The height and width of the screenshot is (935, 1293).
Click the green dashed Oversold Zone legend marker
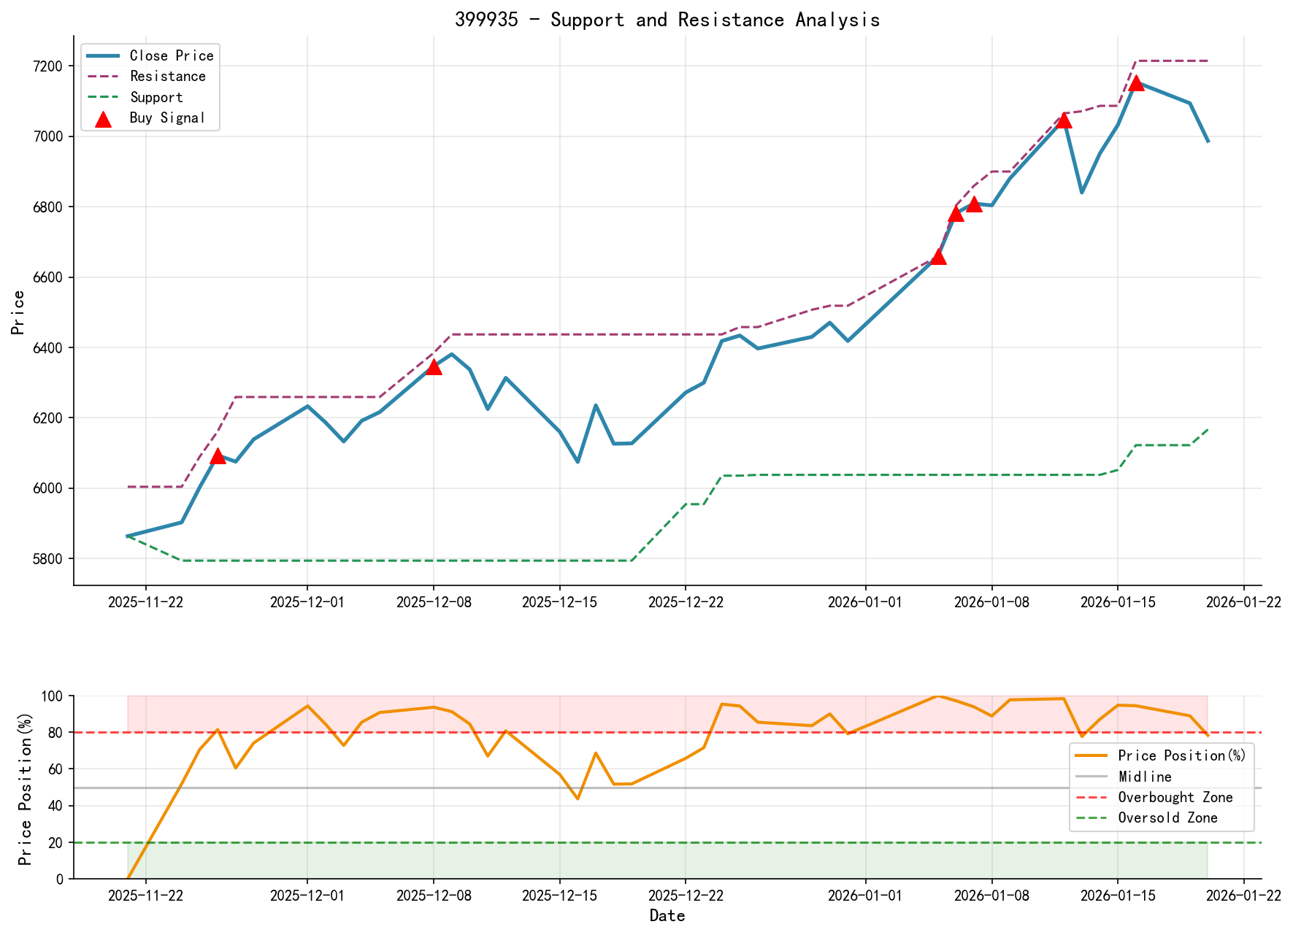tap(1089, 817)
